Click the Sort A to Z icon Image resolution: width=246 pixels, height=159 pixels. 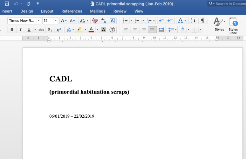193,21
